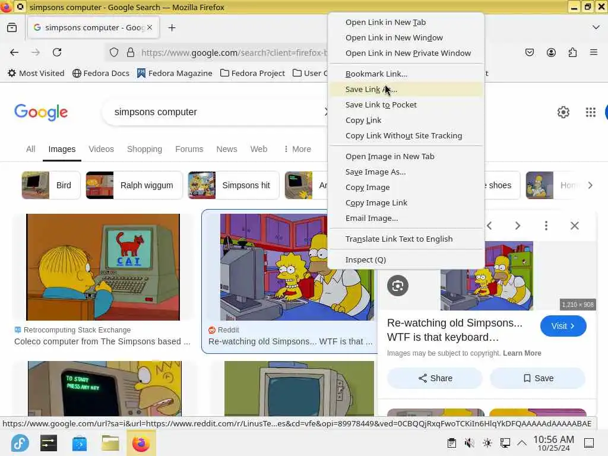Screen dimensions: 608x456
Task: Click the Save button in preview
Action: pyautogui.click(x=538, y=378)
